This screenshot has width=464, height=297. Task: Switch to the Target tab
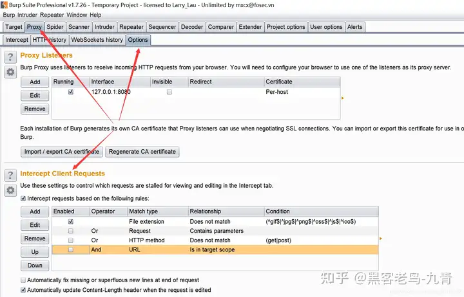pos(14,27)
